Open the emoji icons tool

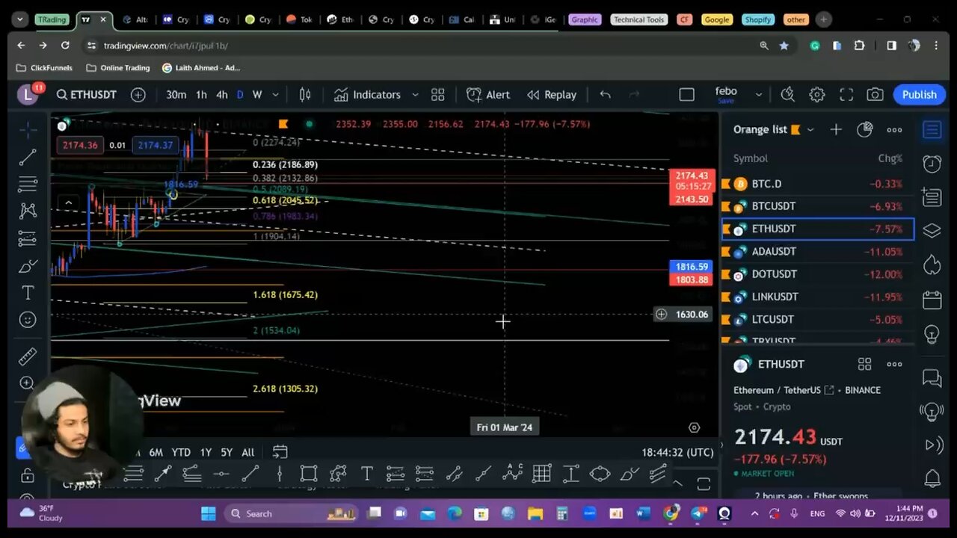click(x=28, y=320)
